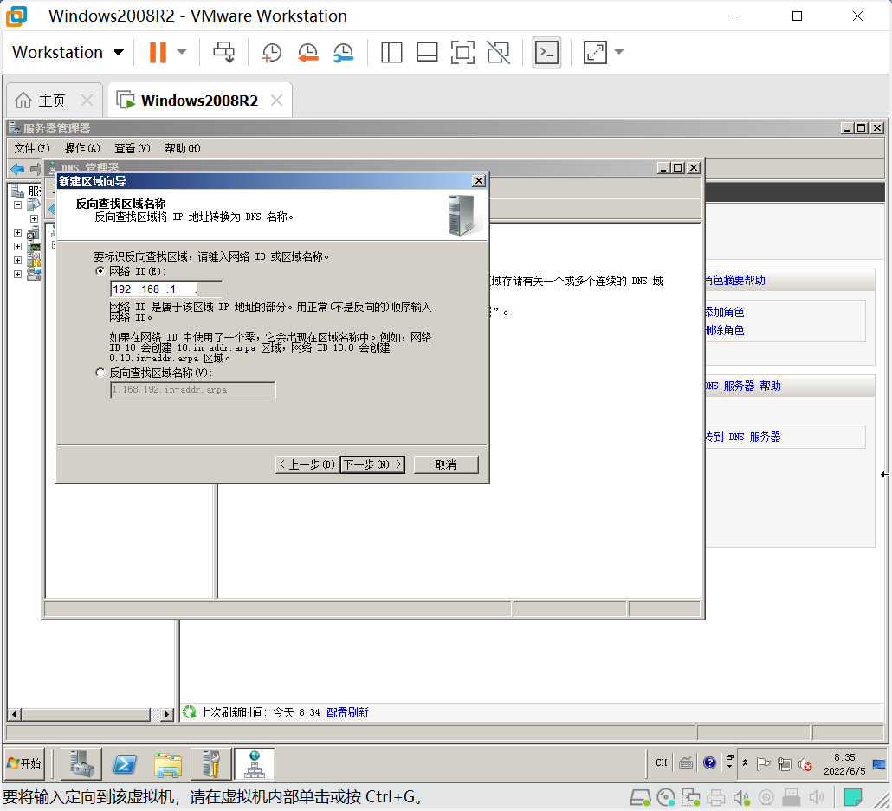Screen dimensions: 892x811
Task: Open the 开始 Start menu
Action: point(24,763)
